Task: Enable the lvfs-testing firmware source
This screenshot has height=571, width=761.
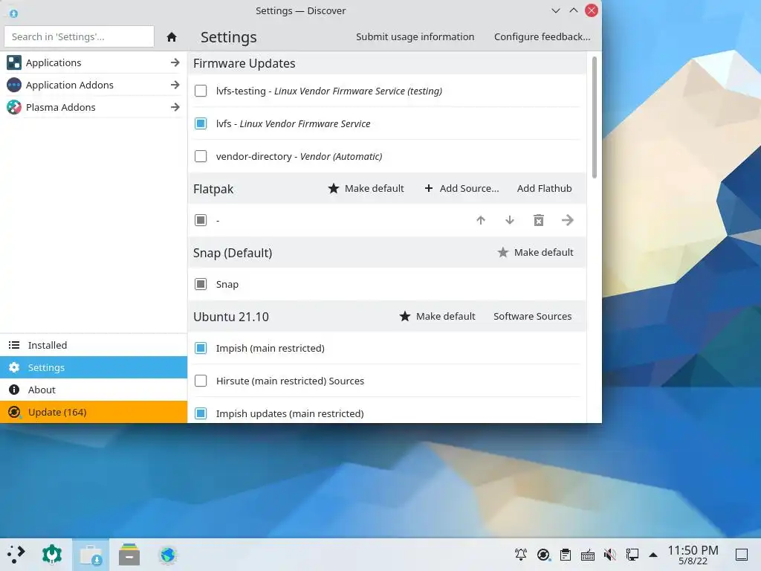Action: point(201,91)
